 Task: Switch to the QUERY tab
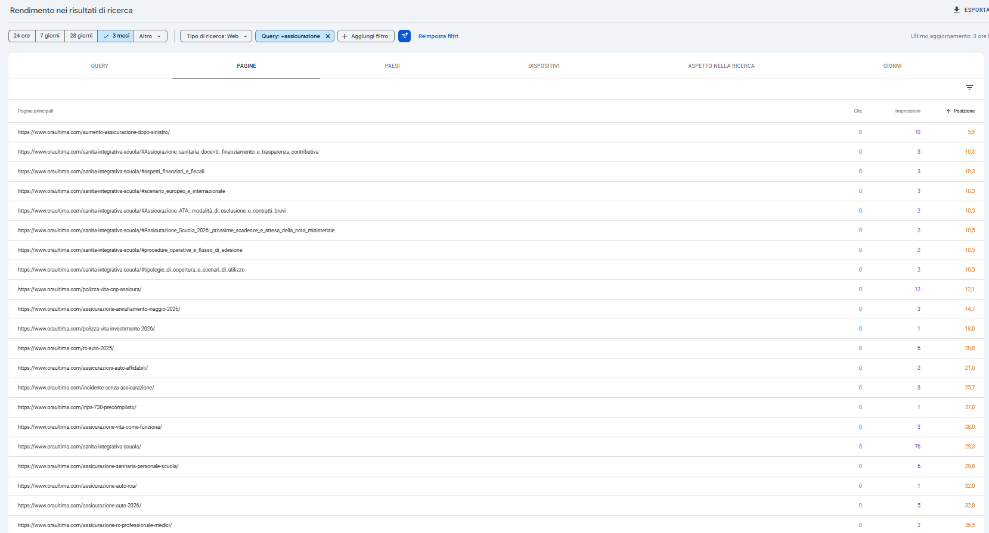(x=100, y=66)
